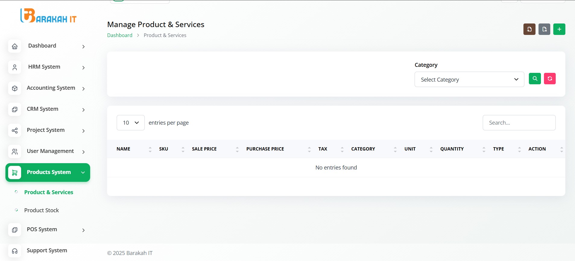Open Product Stock submenu item
The image size is (575, 261).
click(x=42, y=210)
